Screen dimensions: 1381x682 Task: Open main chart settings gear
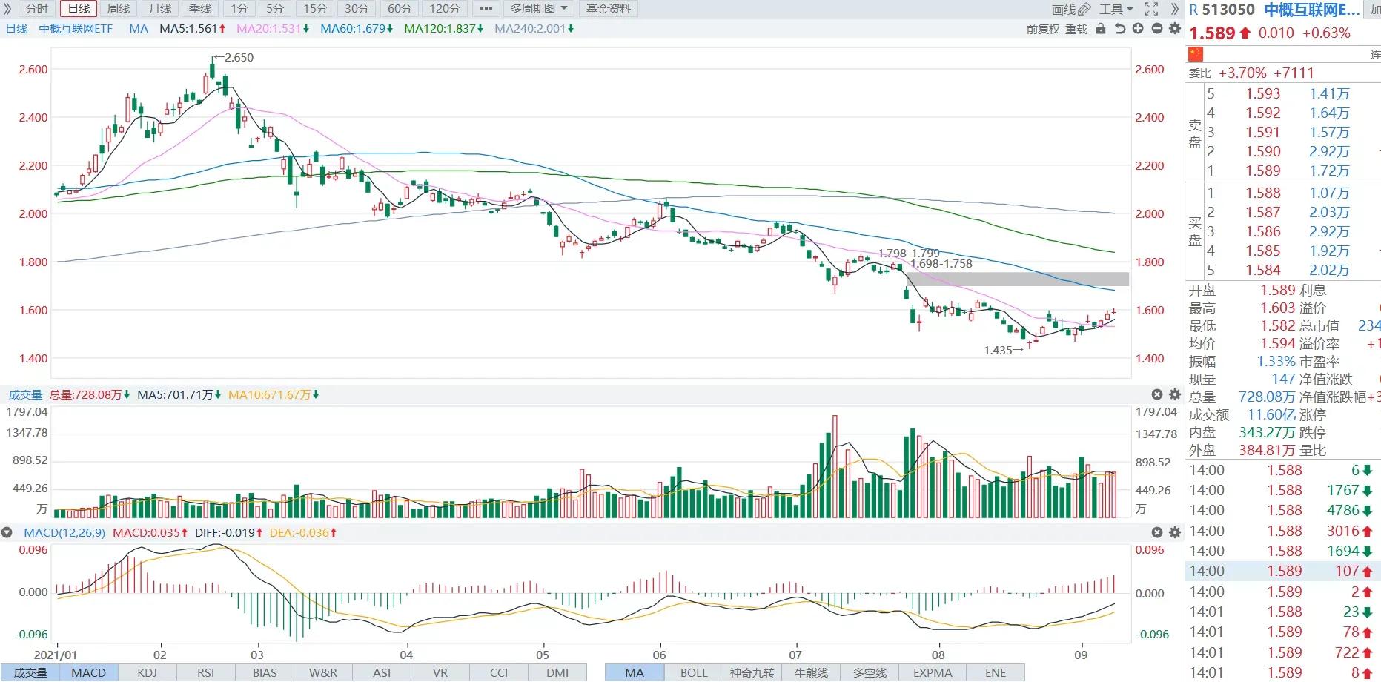(x=1174, y=29)
